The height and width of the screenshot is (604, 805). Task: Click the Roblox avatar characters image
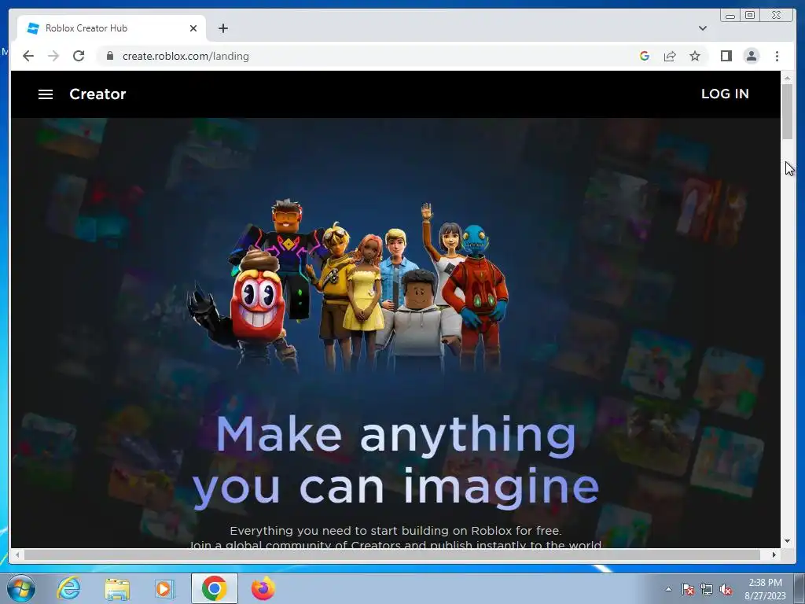click(x=348, y=285)
